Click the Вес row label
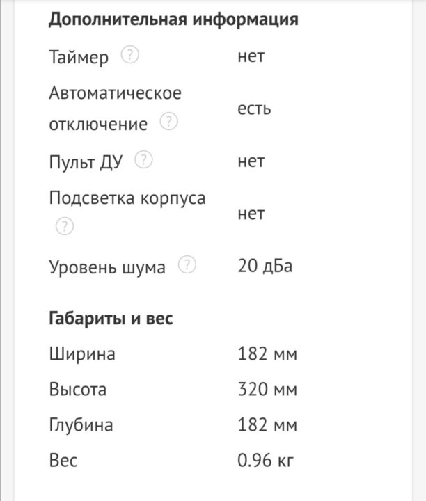This screenshot has width=426, height=501. click(63, 460)
